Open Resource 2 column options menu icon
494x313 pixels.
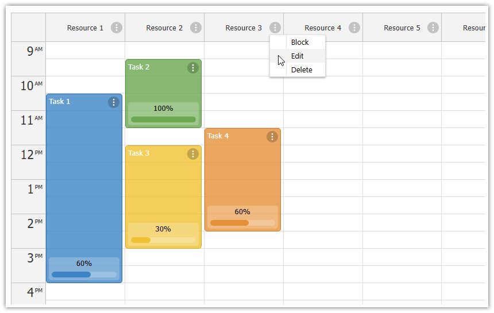pyautogui.click(x=196, y=28)
